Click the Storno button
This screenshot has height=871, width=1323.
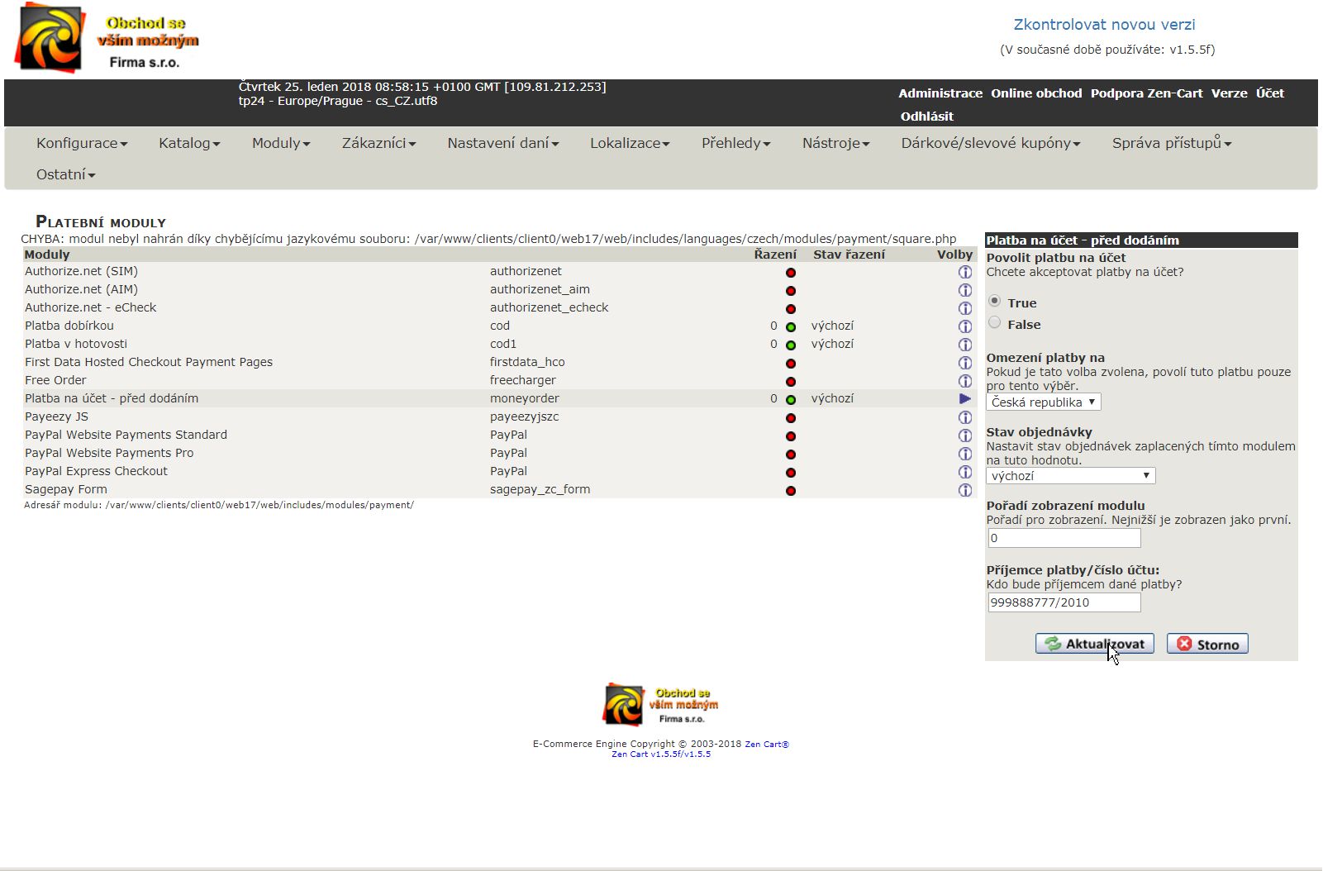click(1207, 644)
